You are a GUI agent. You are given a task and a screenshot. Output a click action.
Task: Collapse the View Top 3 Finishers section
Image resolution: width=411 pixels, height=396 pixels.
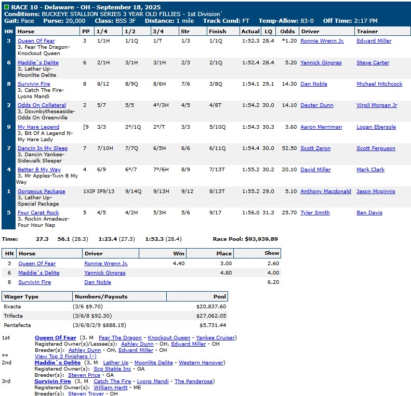point(65,356)
